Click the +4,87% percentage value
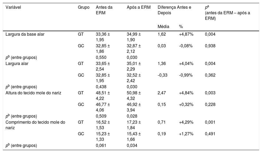Image resolution: width=262 pixels, height=153 pixels. click(186, 34)
